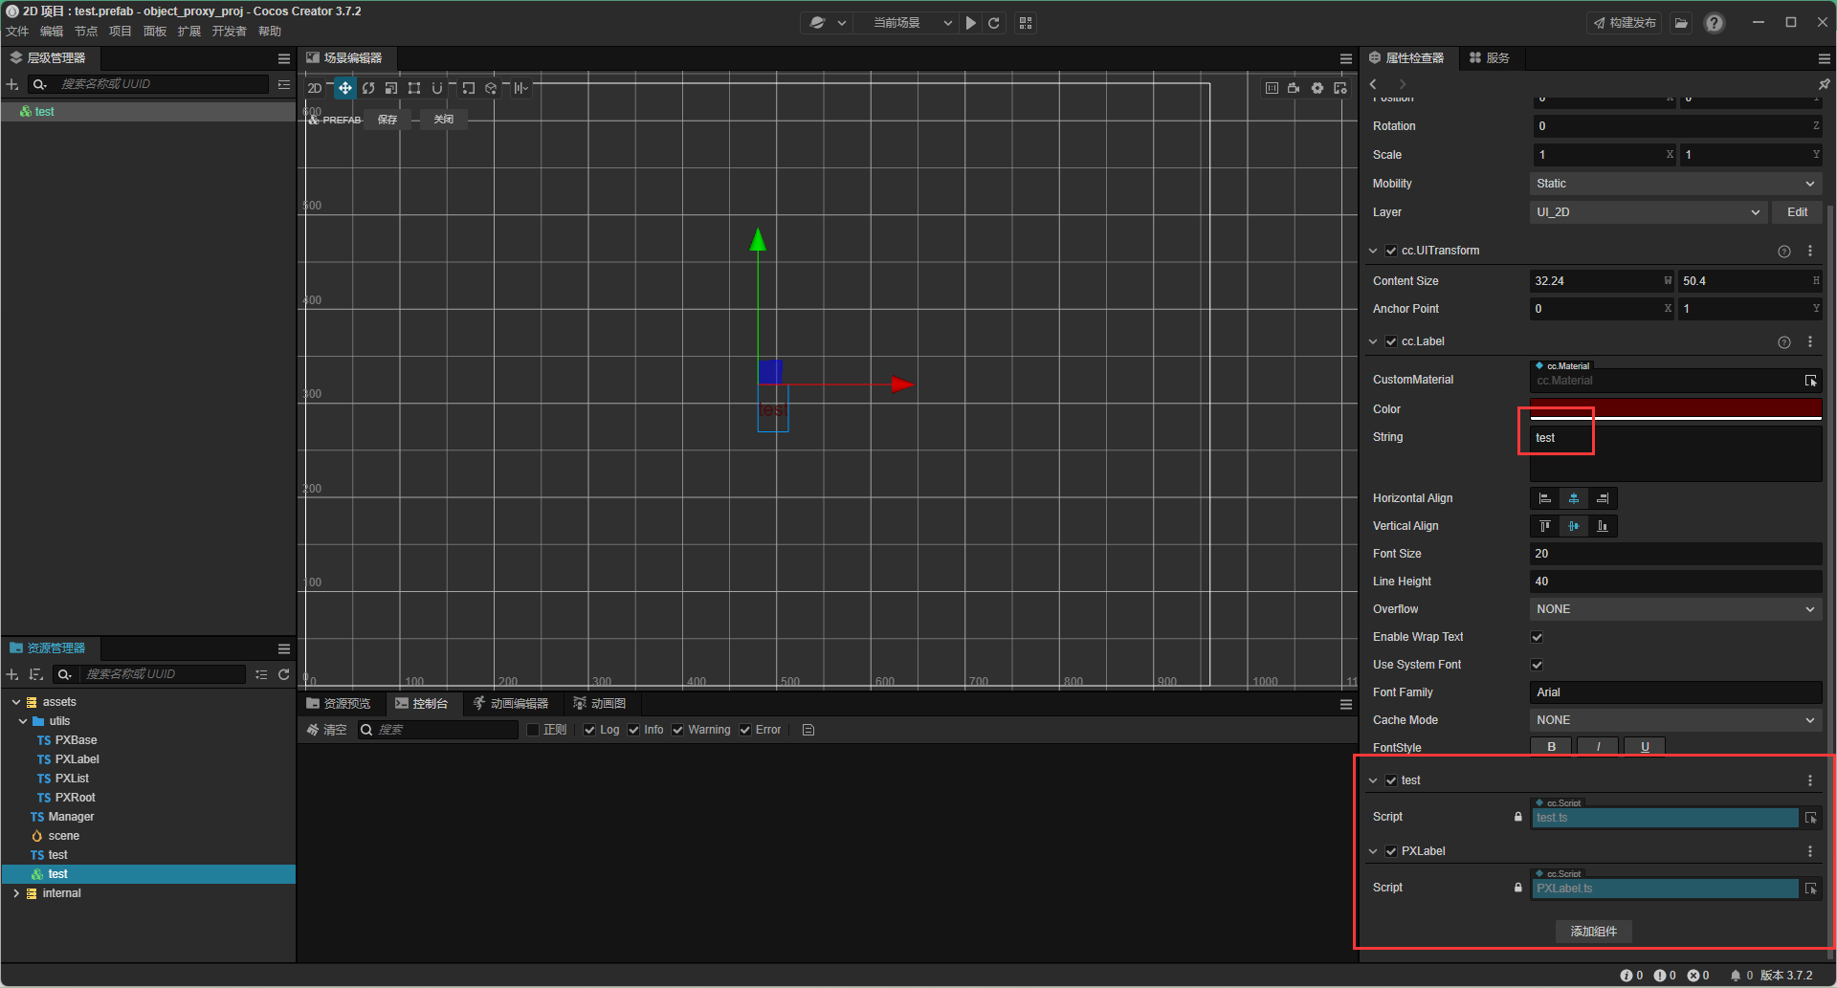Click the add node plus icon in hierarchy

(12, 84)
